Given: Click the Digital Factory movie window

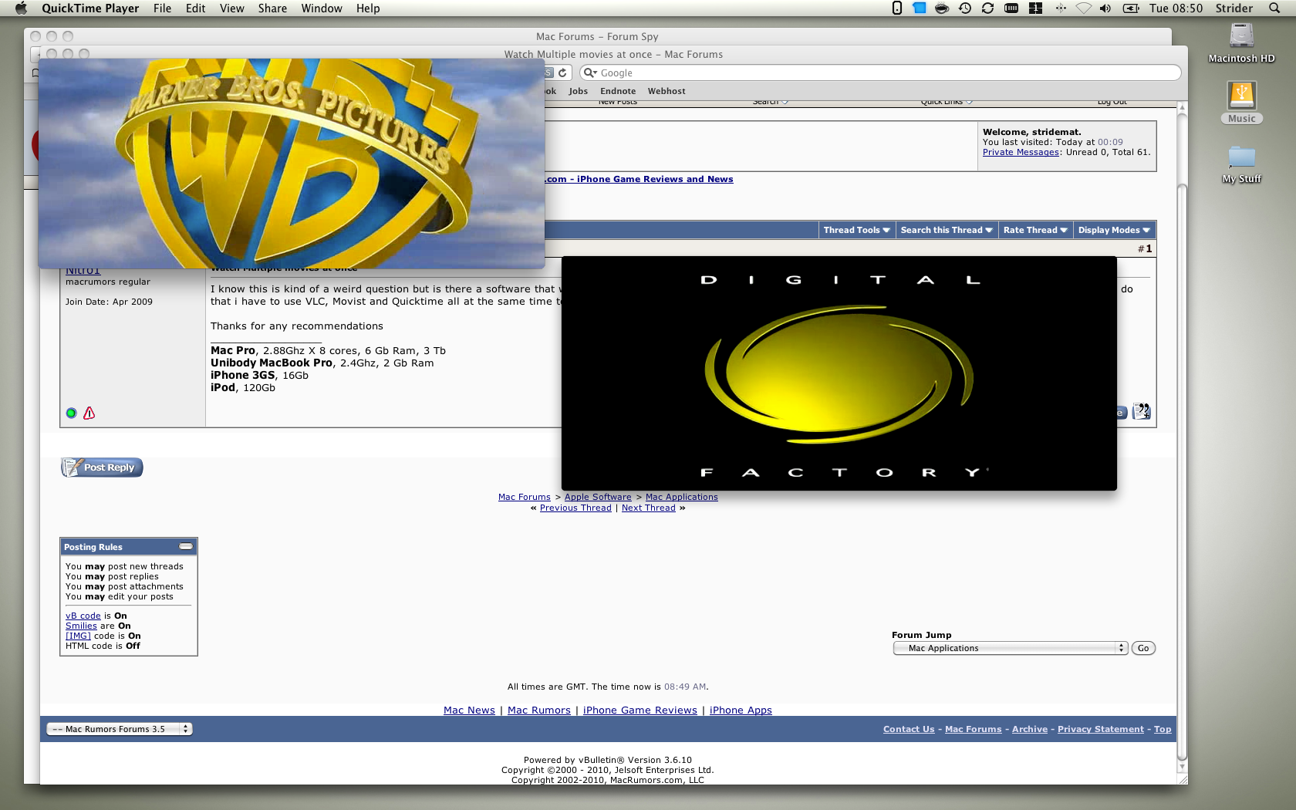Looking at the screenshot, I should click(x=839, y=373).
